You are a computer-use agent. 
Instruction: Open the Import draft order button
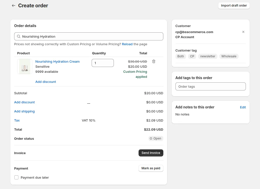[234, 6]
